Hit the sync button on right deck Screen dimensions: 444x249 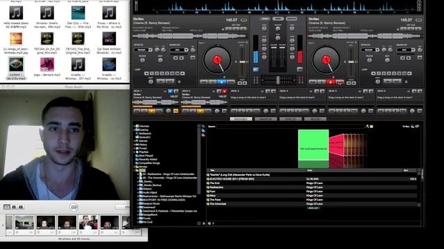click(339, 82)
